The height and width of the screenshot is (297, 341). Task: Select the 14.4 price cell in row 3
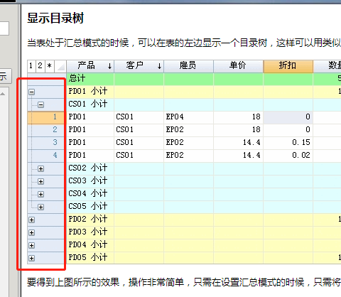(x=239, y=143)
